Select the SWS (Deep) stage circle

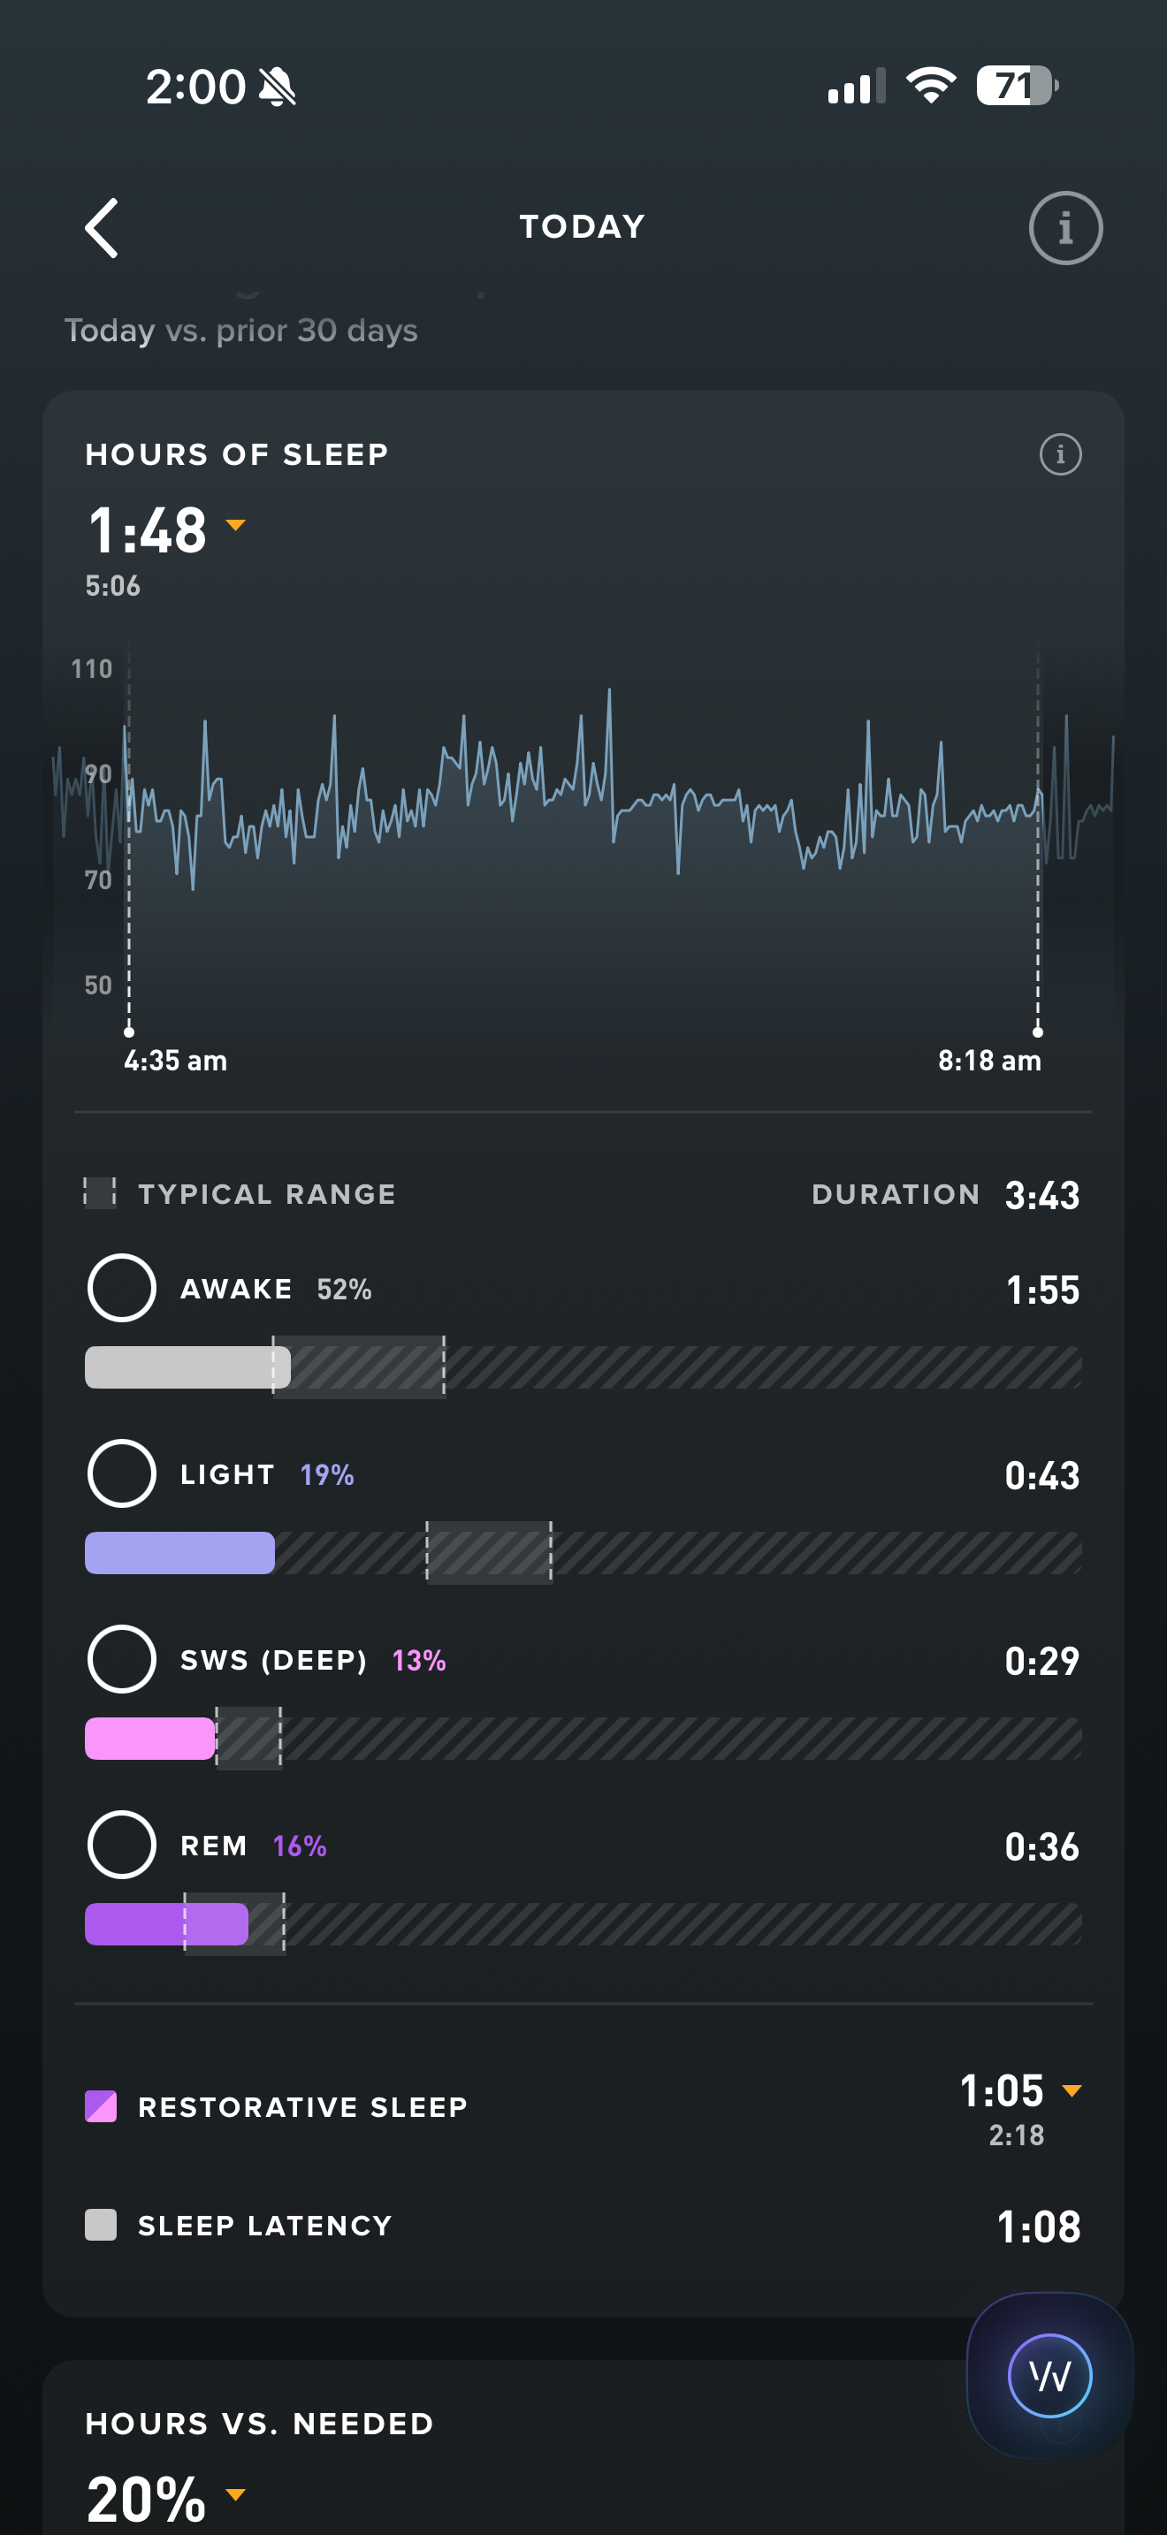[x=122, y=1659]
